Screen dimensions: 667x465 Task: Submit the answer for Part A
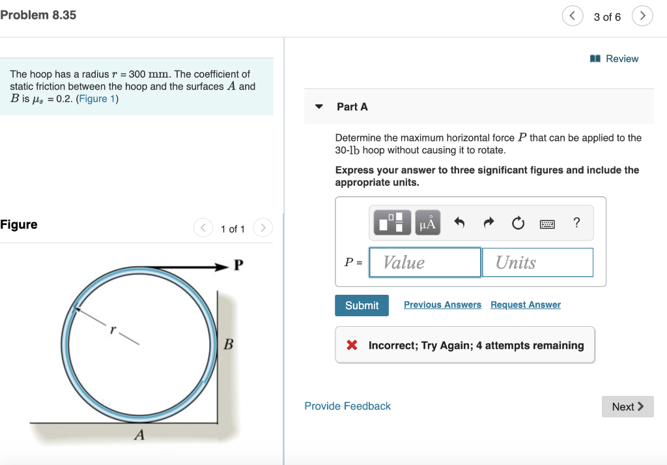click(x=362, y=305)
